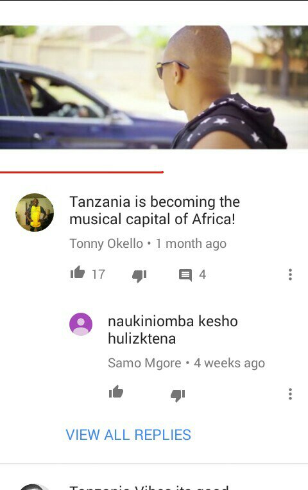Click the Samo Mgore username
The image size is (308, 490).
coord(144,363)
